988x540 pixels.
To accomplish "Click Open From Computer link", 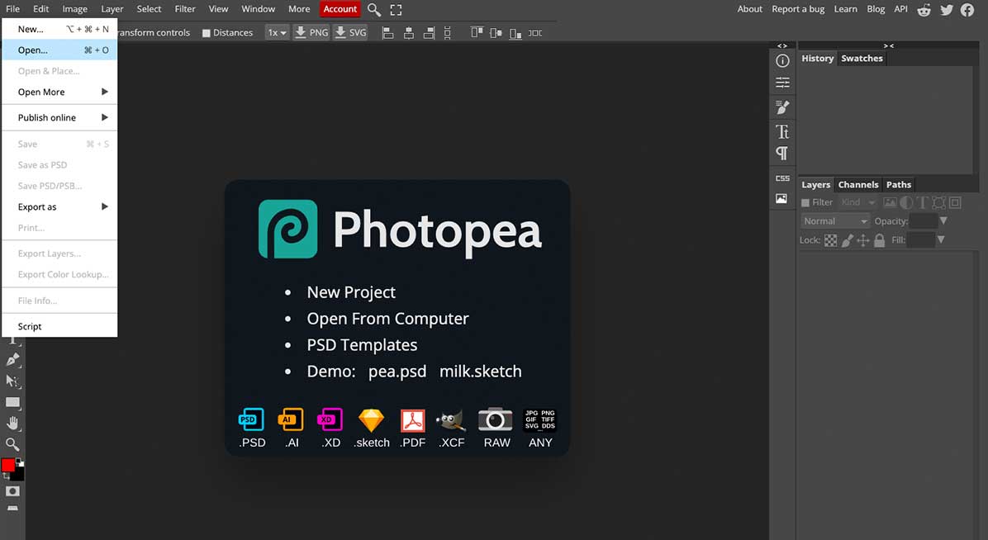I will [387, 319].
